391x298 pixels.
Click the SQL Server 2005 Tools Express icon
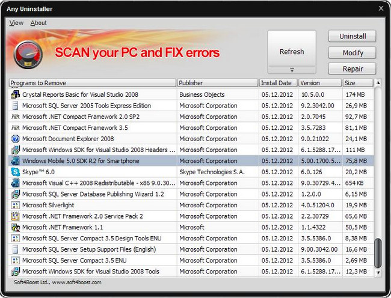click(16, 106)
